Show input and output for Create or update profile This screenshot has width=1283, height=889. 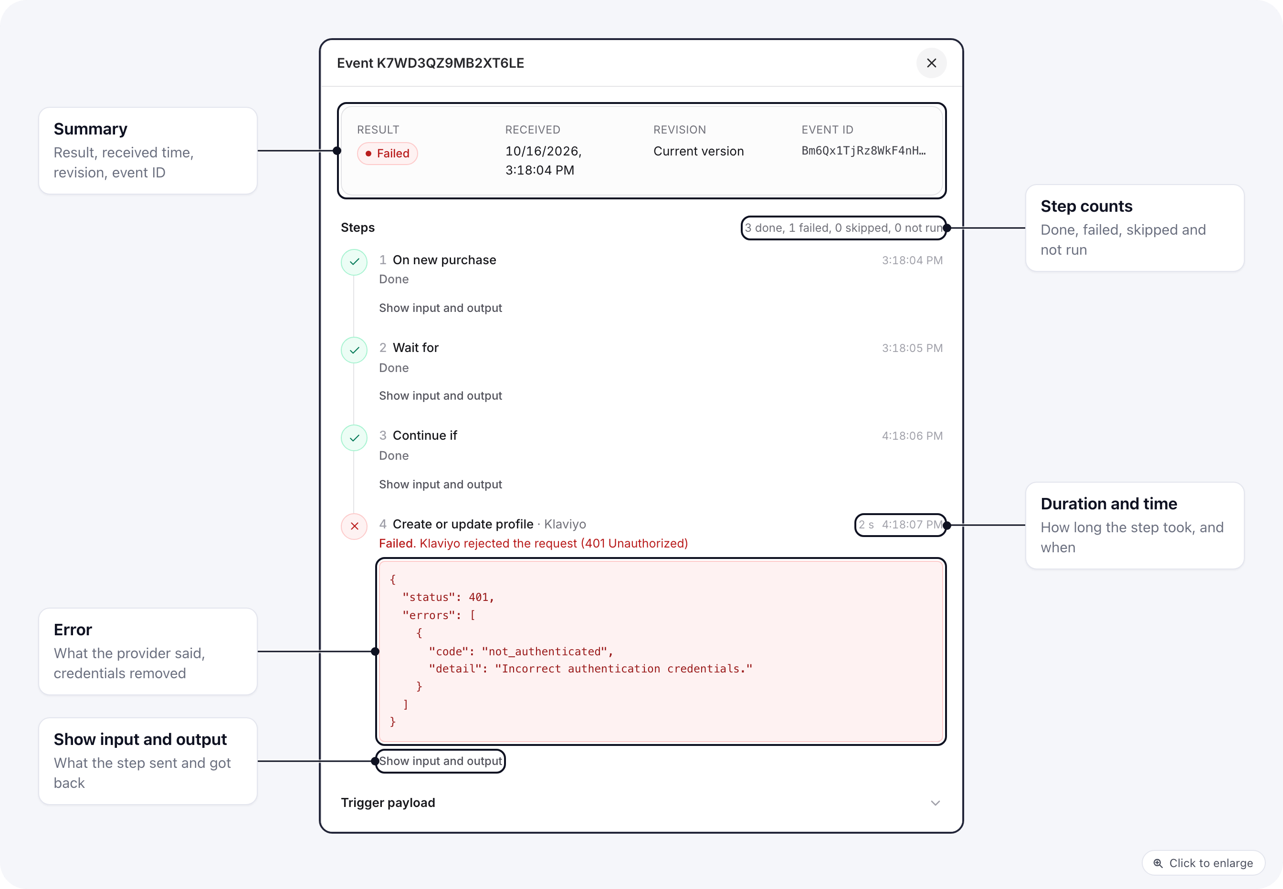pos(440,761)
